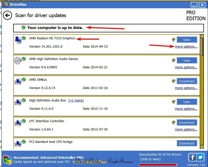Follow the free download link in the ad
This screenshot has width=208, height=167.
point(90,162)
